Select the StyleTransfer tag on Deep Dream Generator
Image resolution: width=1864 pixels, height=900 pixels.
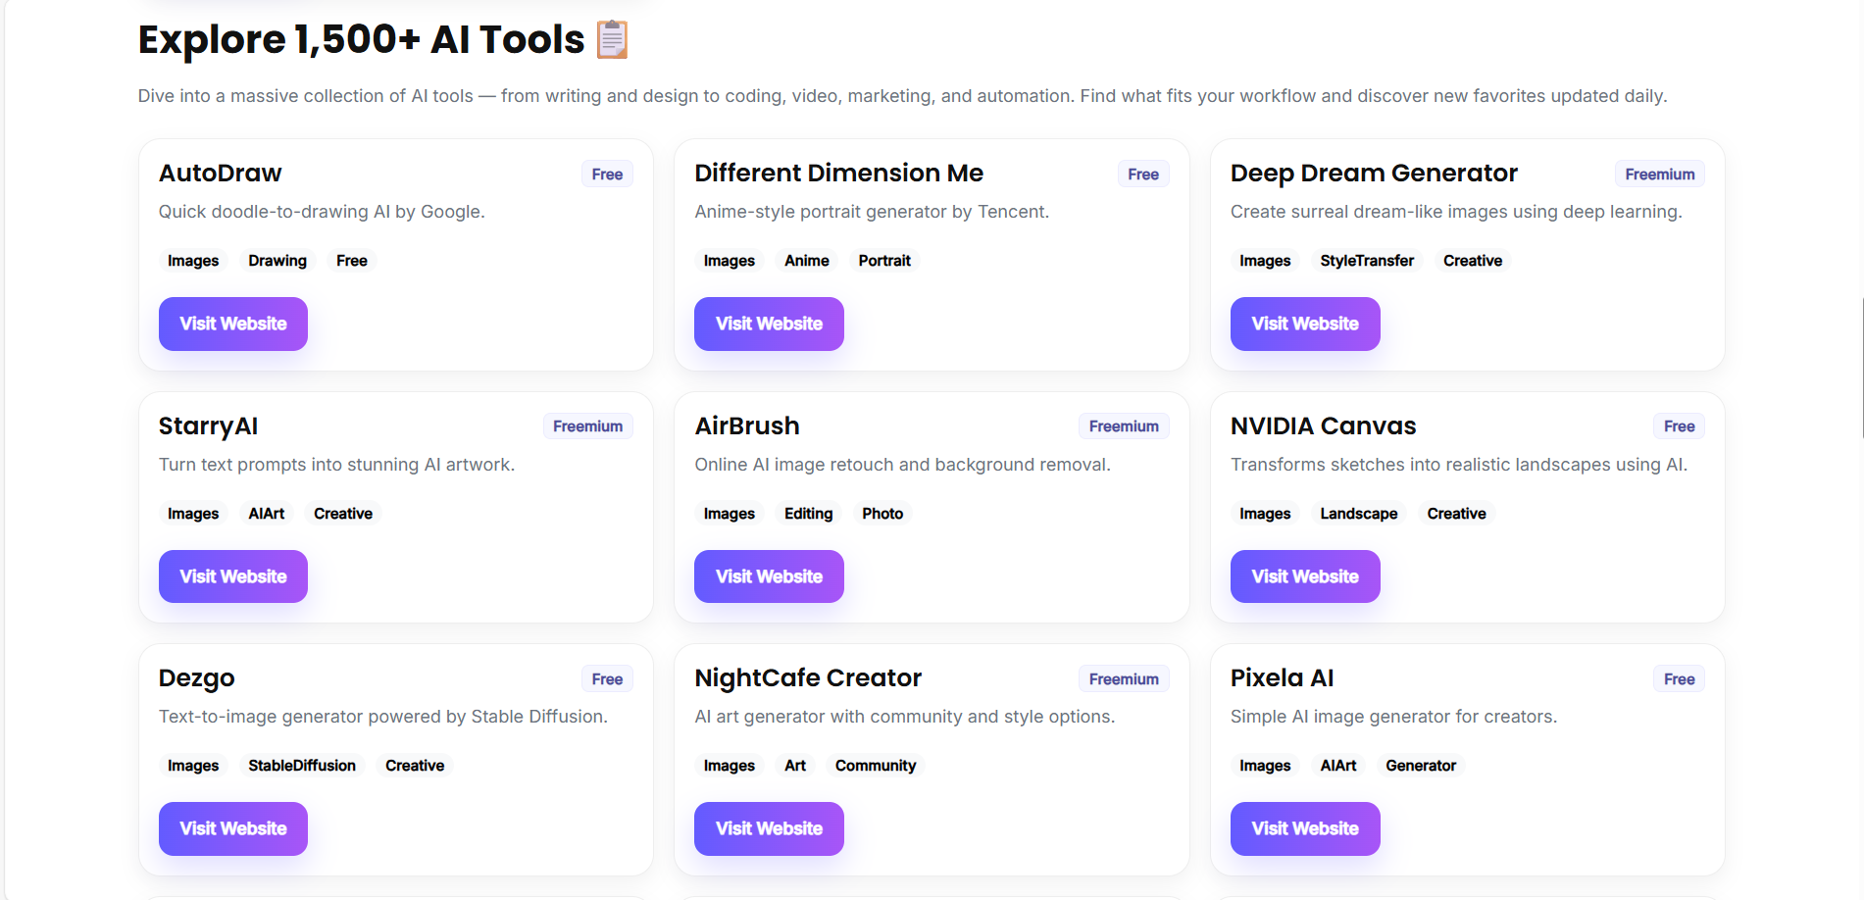pos(1367,260)
